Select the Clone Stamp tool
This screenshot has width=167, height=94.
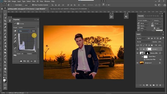pyautogui.click(x=5, y=37)
